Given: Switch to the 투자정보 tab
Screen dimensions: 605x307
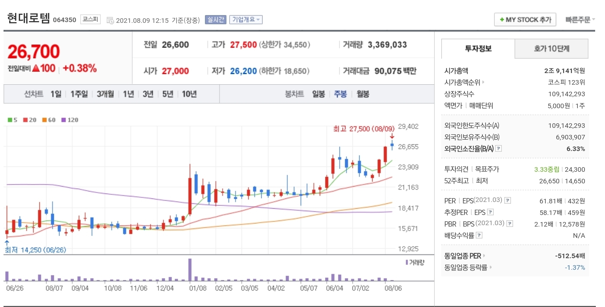Looking at the screenshot, I should tap(478, 48).
